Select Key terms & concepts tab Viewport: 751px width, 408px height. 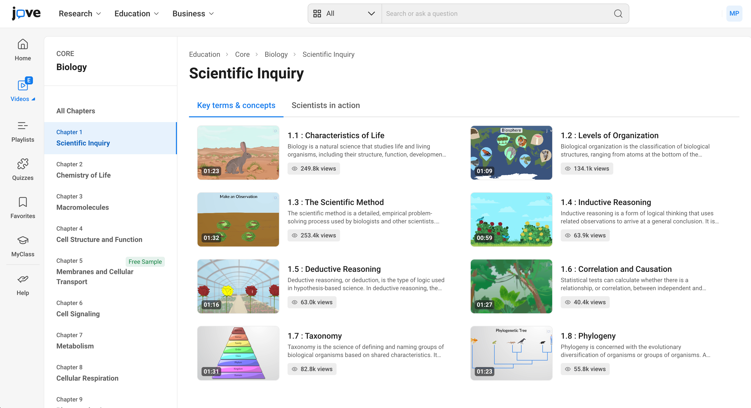tap(236, 105)
